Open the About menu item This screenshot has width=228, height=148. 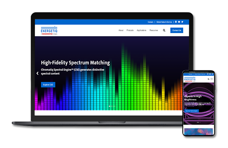tap(121, 30)
